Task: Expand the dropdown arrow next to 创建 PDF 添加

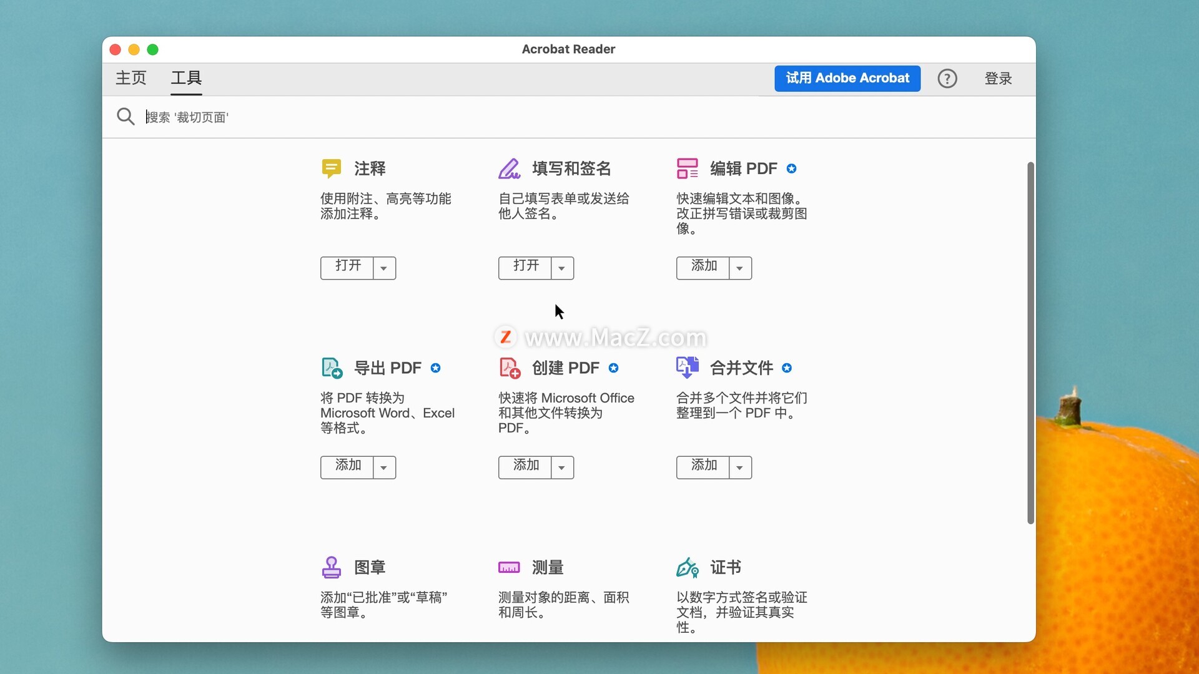Action: coord(562,467)
